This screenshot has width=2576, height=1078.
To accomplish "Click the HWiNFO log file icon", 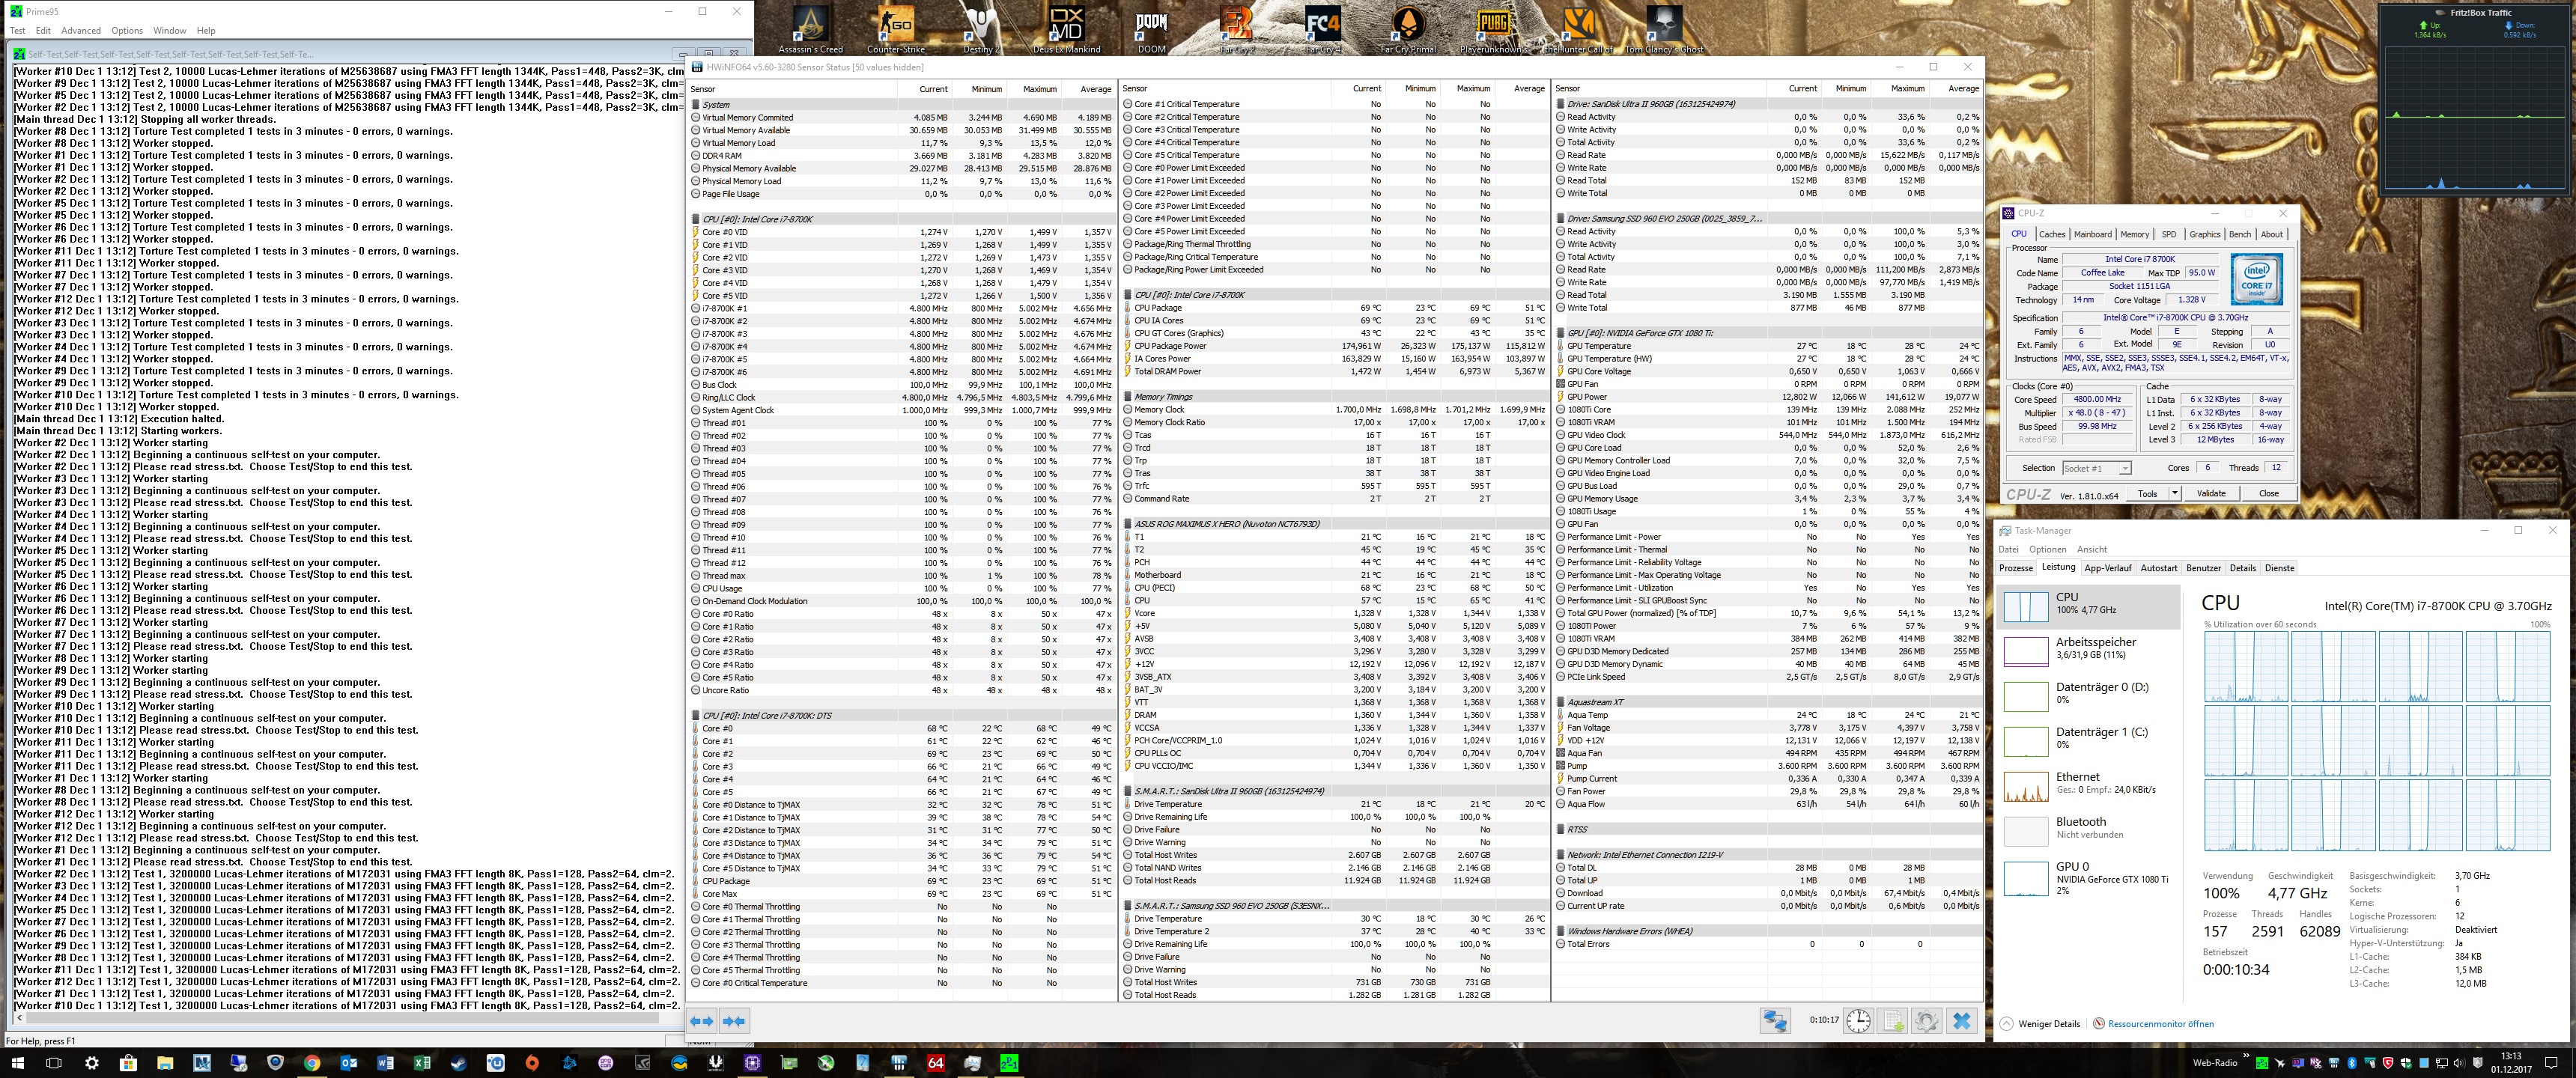I will (1892, 1021).
